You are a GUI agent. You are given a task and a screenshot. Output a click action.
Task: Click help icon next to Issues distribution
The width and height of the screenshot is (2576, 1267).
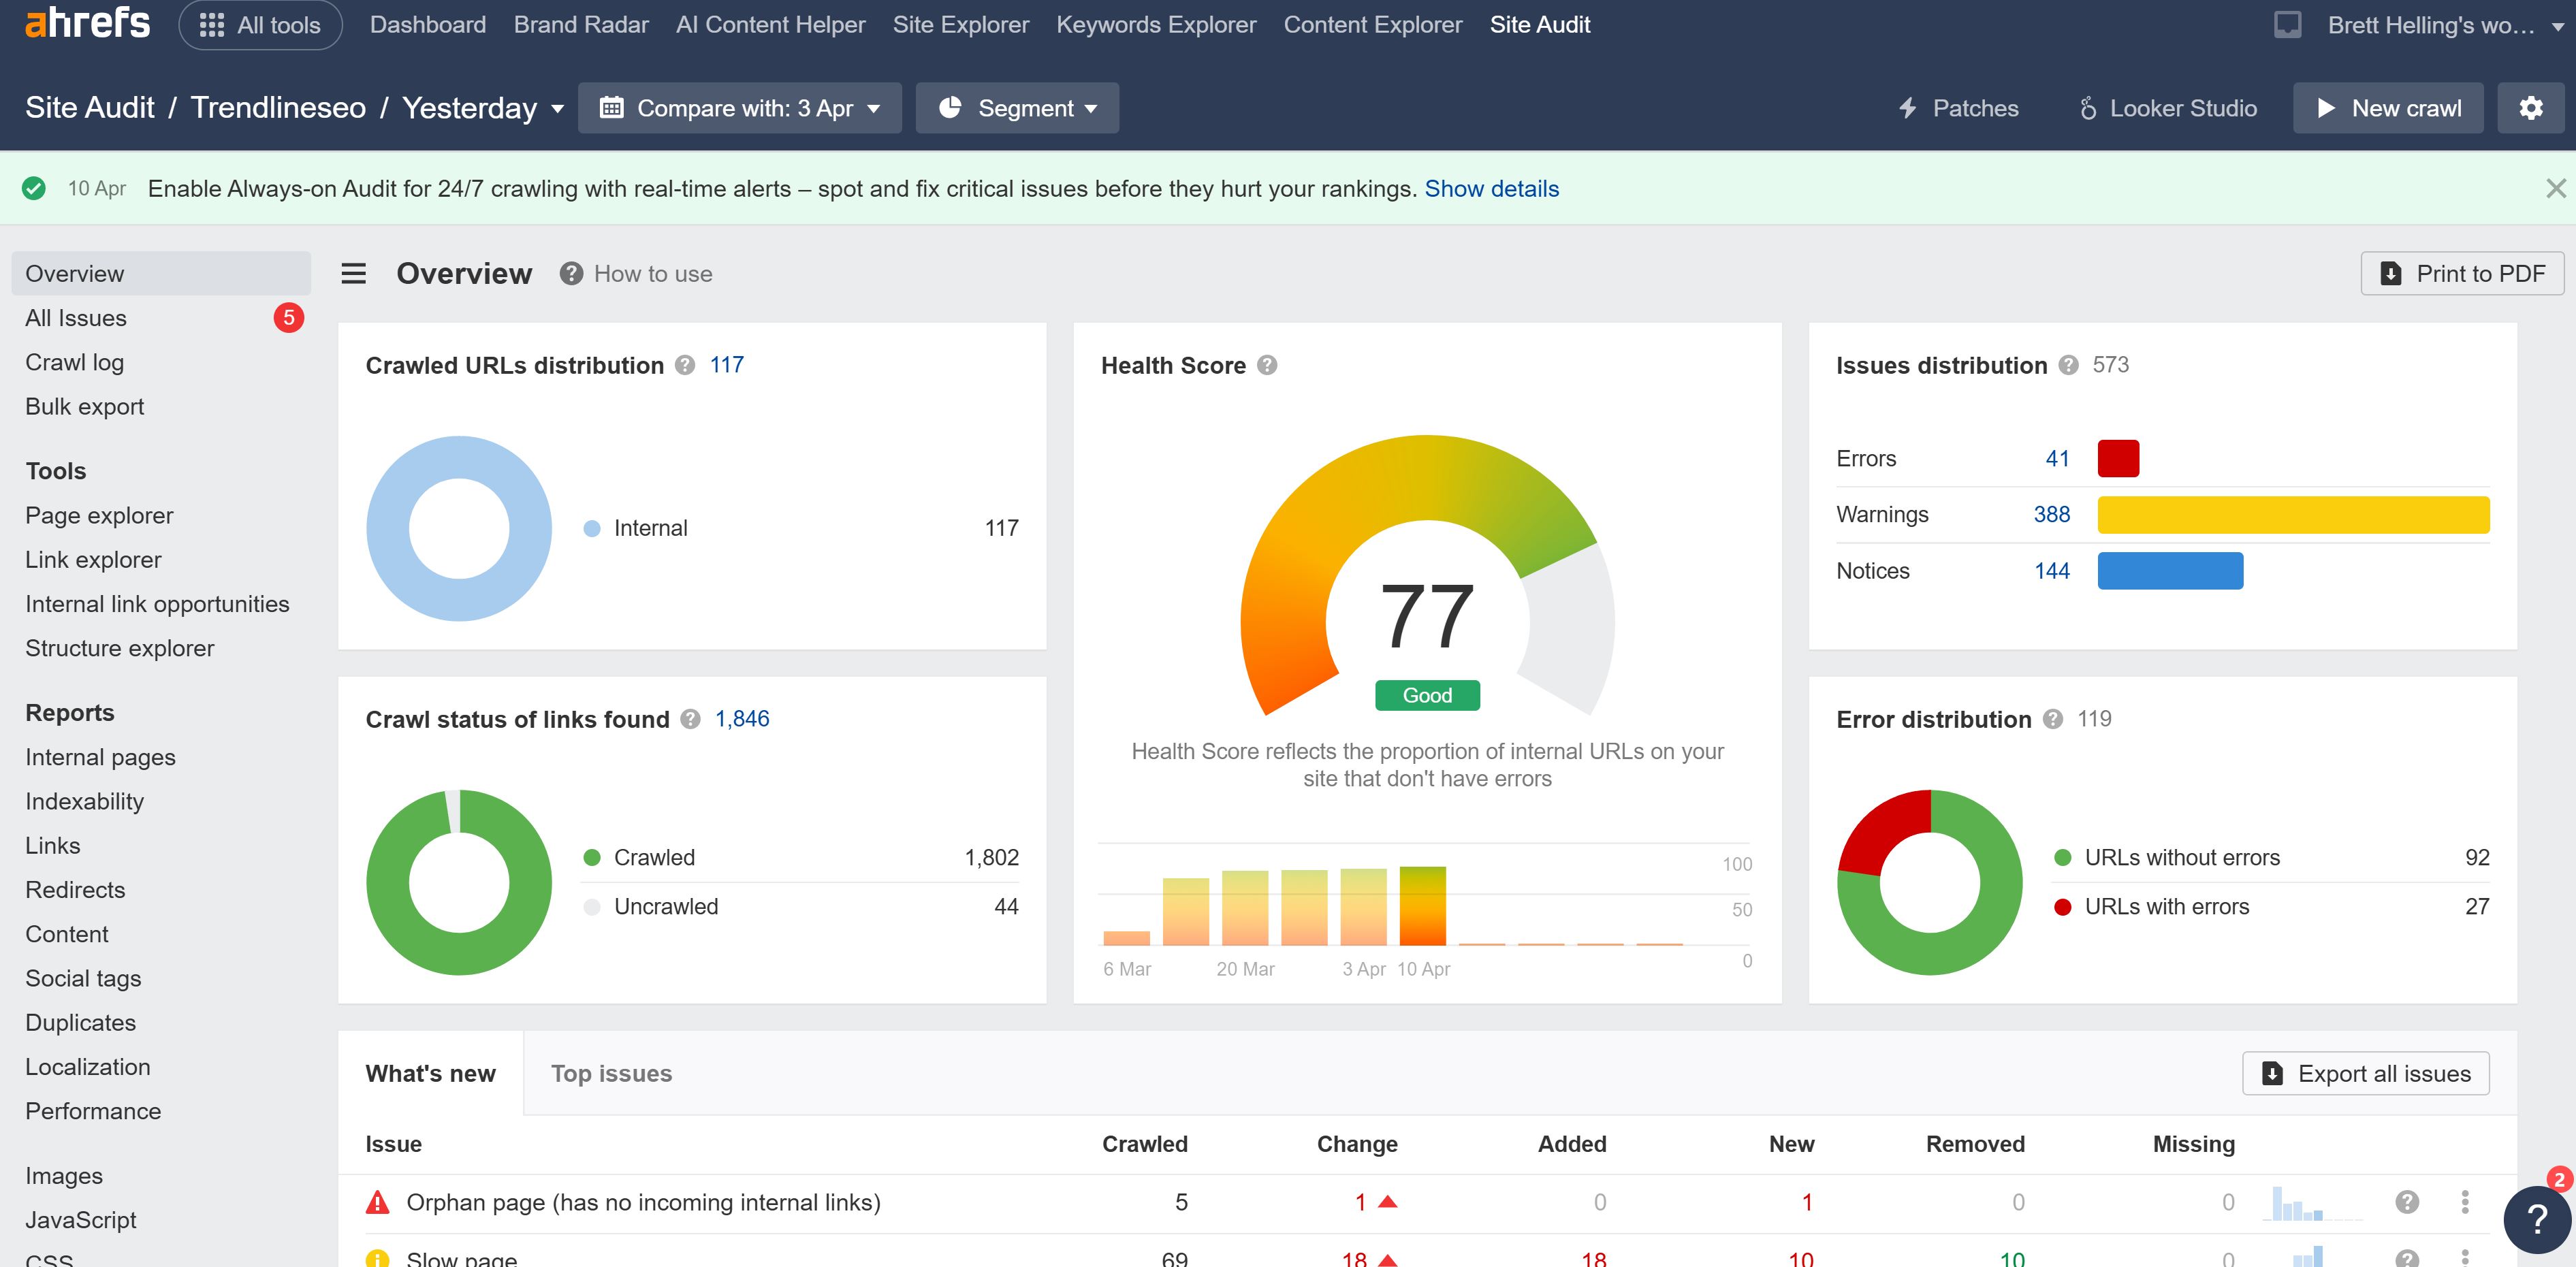click(2068, 365)
